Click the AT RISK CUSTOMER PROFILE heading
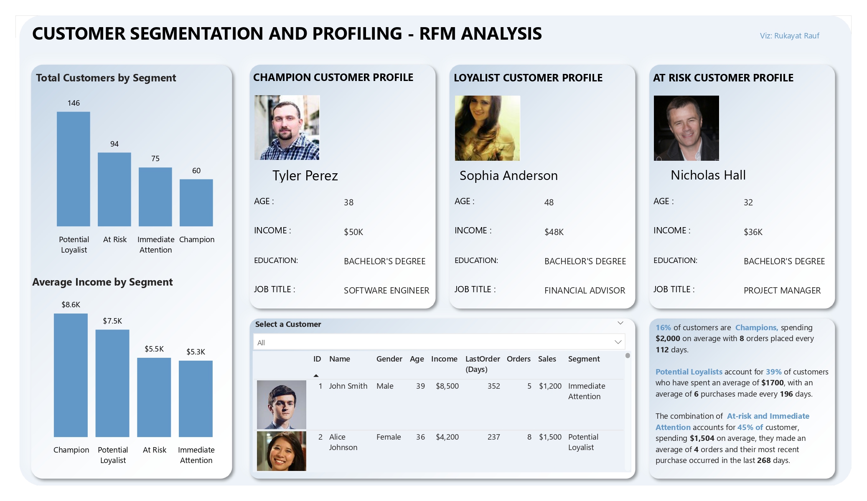This screenshot has width=867, height=501. (x=723, y=78)
